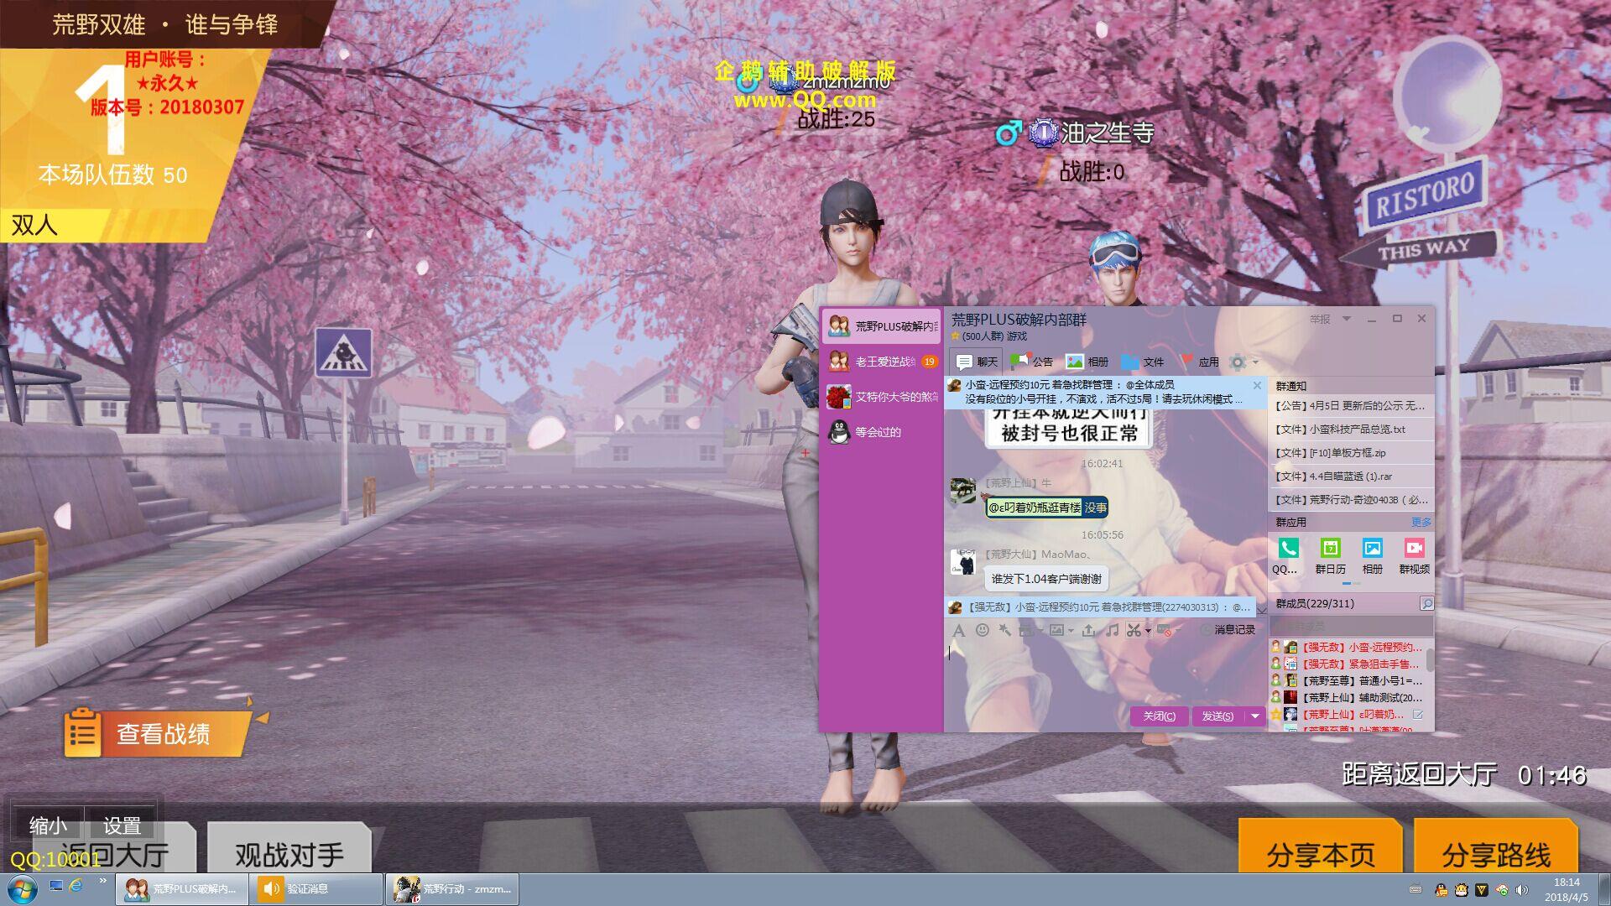Open the send image icon in chat toolbar
1611x906 pixels.
coord(1056,630)
